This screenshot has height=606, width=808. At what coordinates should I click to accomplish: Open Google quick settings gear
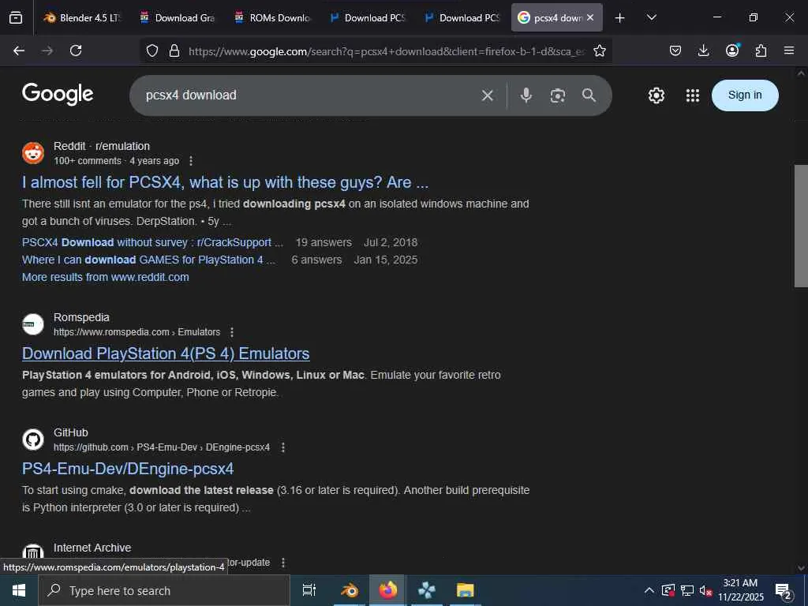[x=656, y=95]
